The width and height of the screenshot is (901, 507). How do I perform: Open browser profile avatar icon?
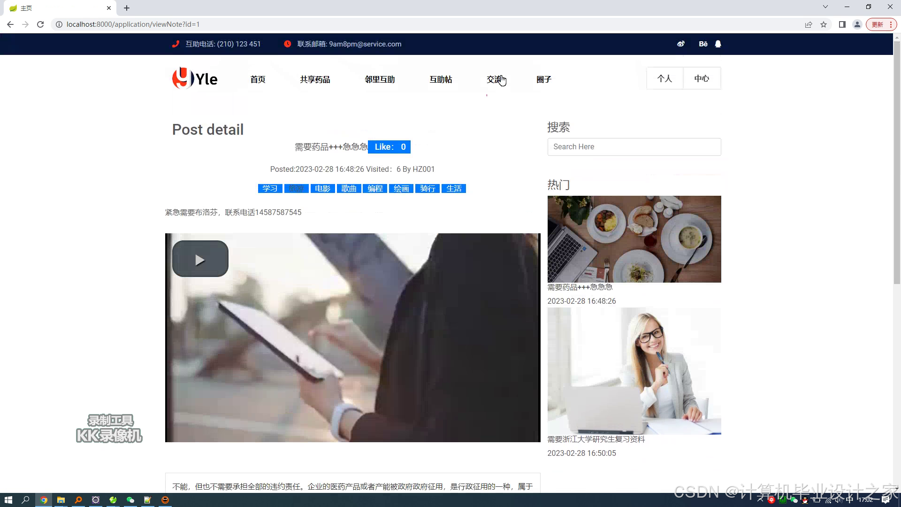857,24
